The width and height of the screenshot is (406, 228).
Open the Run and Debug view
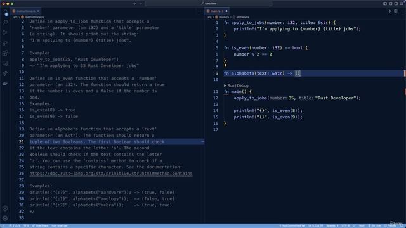pos(5,43)
